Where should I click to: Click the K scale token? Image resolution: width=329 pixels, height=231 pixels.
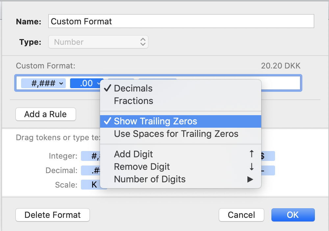click(x=94, y=185)
